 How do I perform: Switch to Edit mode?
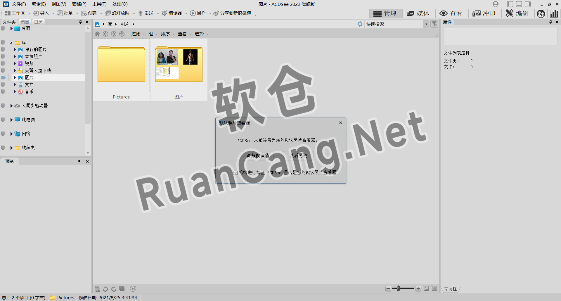click(x=517, y=14)
